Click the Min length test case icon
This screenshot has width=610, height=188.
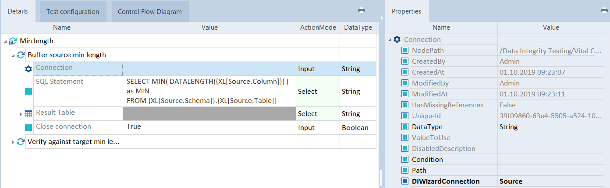click(13, 41)
